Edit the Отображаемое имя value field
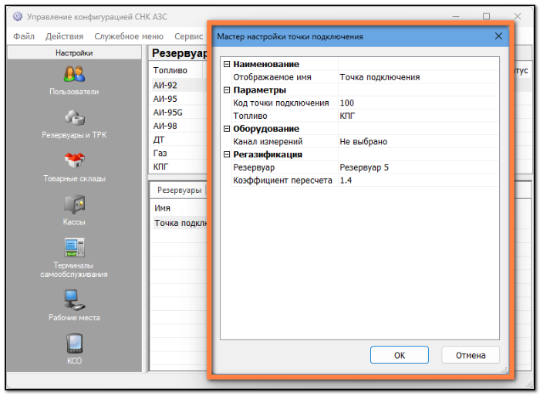Viewport: 540px width, 395px height. pyautogui.click(x=418, y=77)
